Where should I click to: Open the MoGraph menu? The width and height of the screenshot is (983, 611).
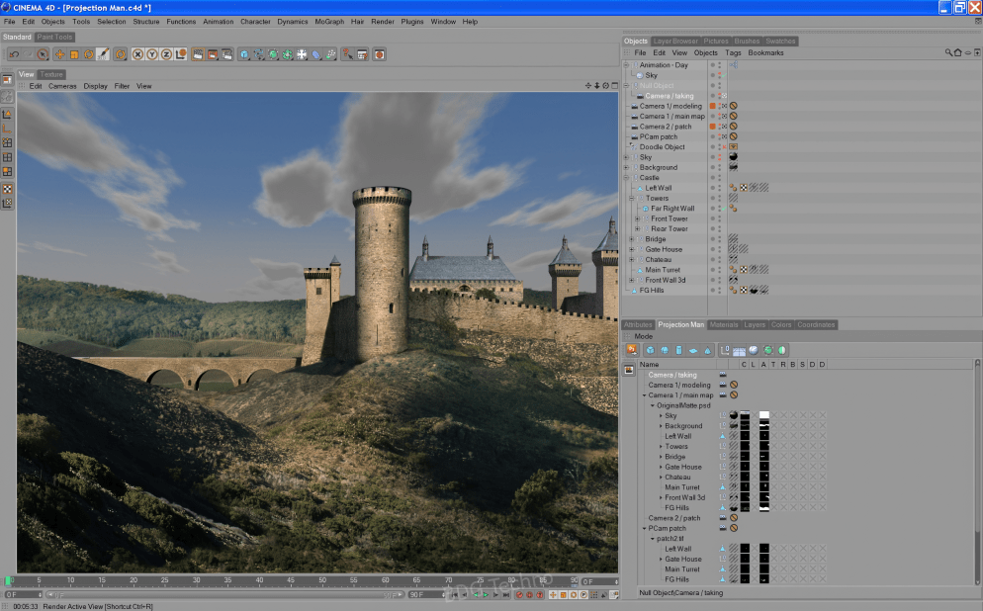coord(329,22)
